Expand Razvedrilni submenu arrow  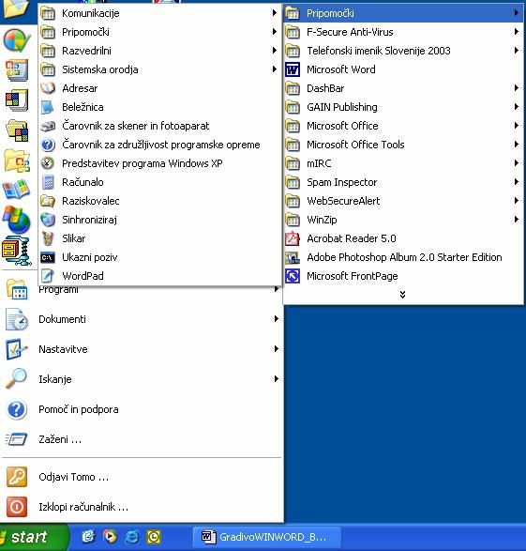click(275, 51)
